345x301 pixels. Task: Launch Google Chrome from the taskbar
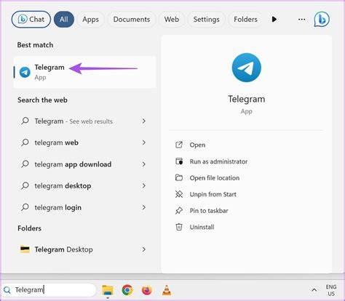(127, 290)
